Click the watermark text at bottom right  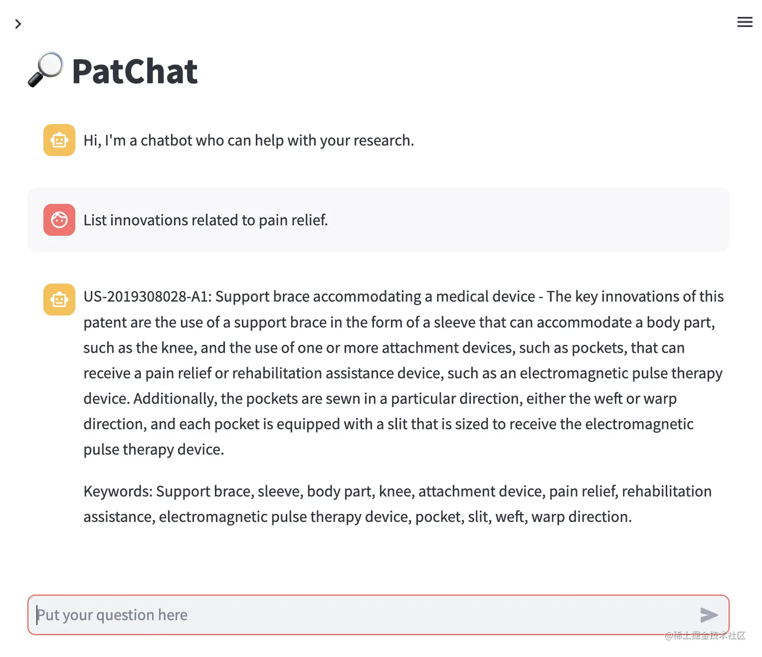point(705,635)
